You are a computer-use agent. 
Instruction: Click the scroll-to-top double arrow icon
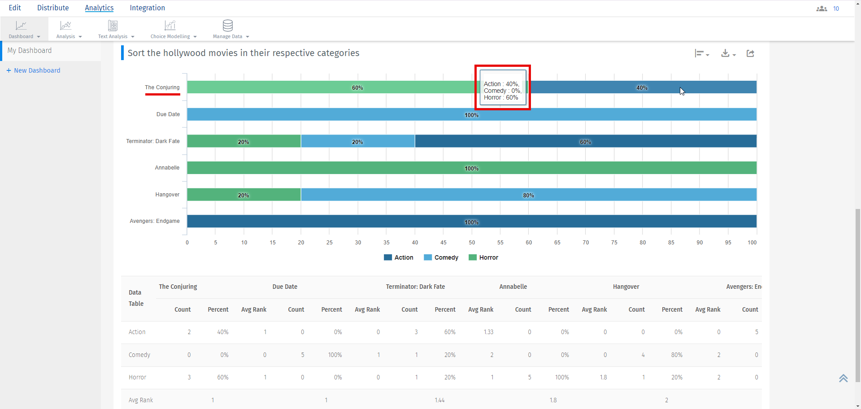844,378
